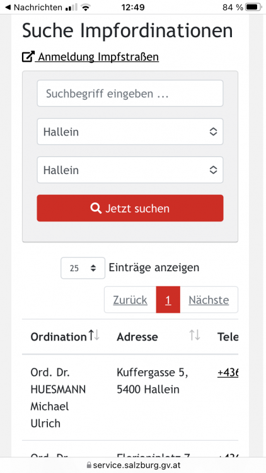Tap the back arrow to Nachrichten
The image size is (266, 473).
[x=8, y=7]
